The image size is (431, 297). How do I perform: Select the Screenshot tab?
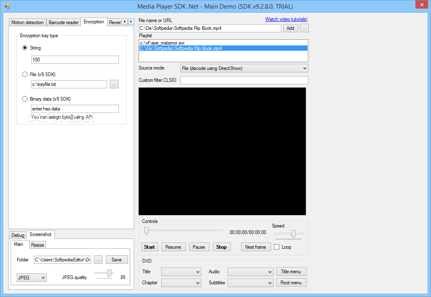click(41, 234)
